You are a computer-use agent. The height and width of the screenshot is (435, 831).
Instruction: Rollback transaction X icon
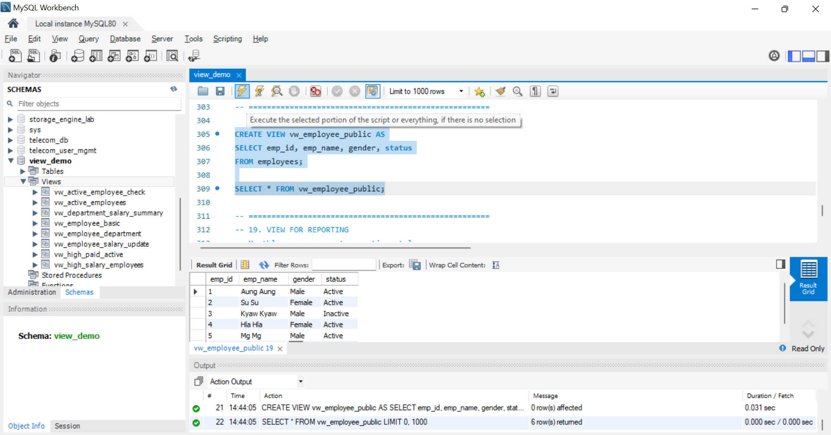click(354, 91)
